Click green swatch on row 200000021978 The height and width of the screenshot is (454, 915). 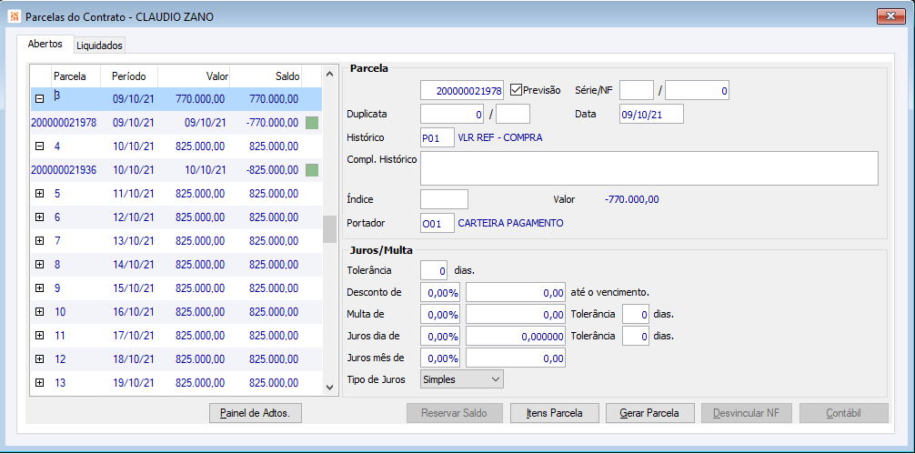point(312,123)
